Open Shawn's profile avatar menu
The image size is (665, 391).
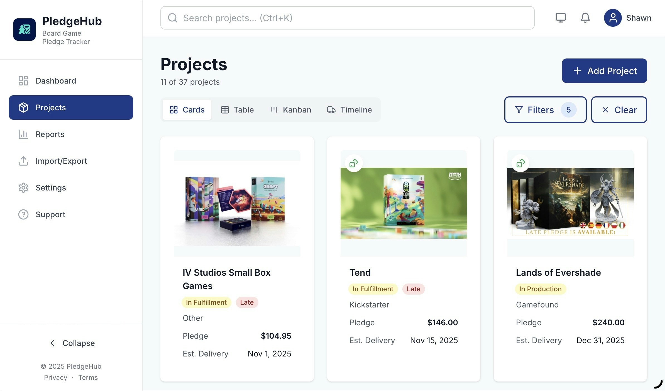(x=613, y=18)
